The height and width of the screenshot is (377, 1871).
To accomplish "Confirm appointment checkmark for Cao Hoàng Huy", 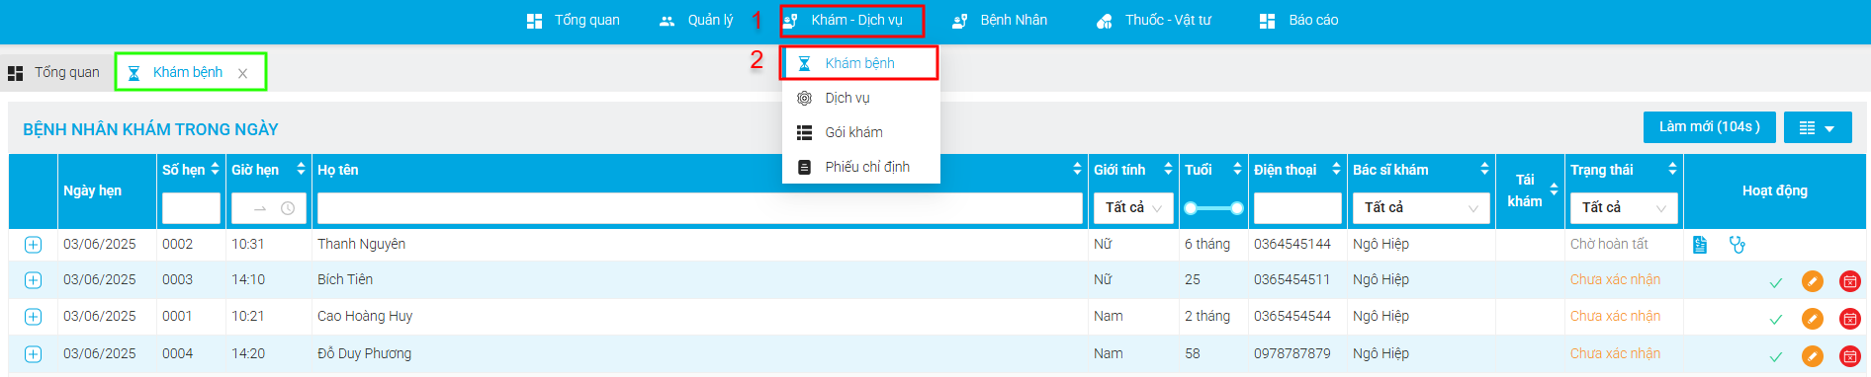I will click(x=1776, y=319).
